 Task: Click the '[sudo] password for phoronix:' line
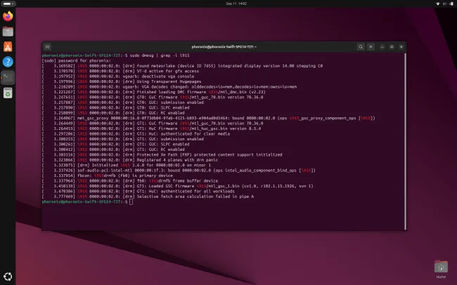click(77, 61)
